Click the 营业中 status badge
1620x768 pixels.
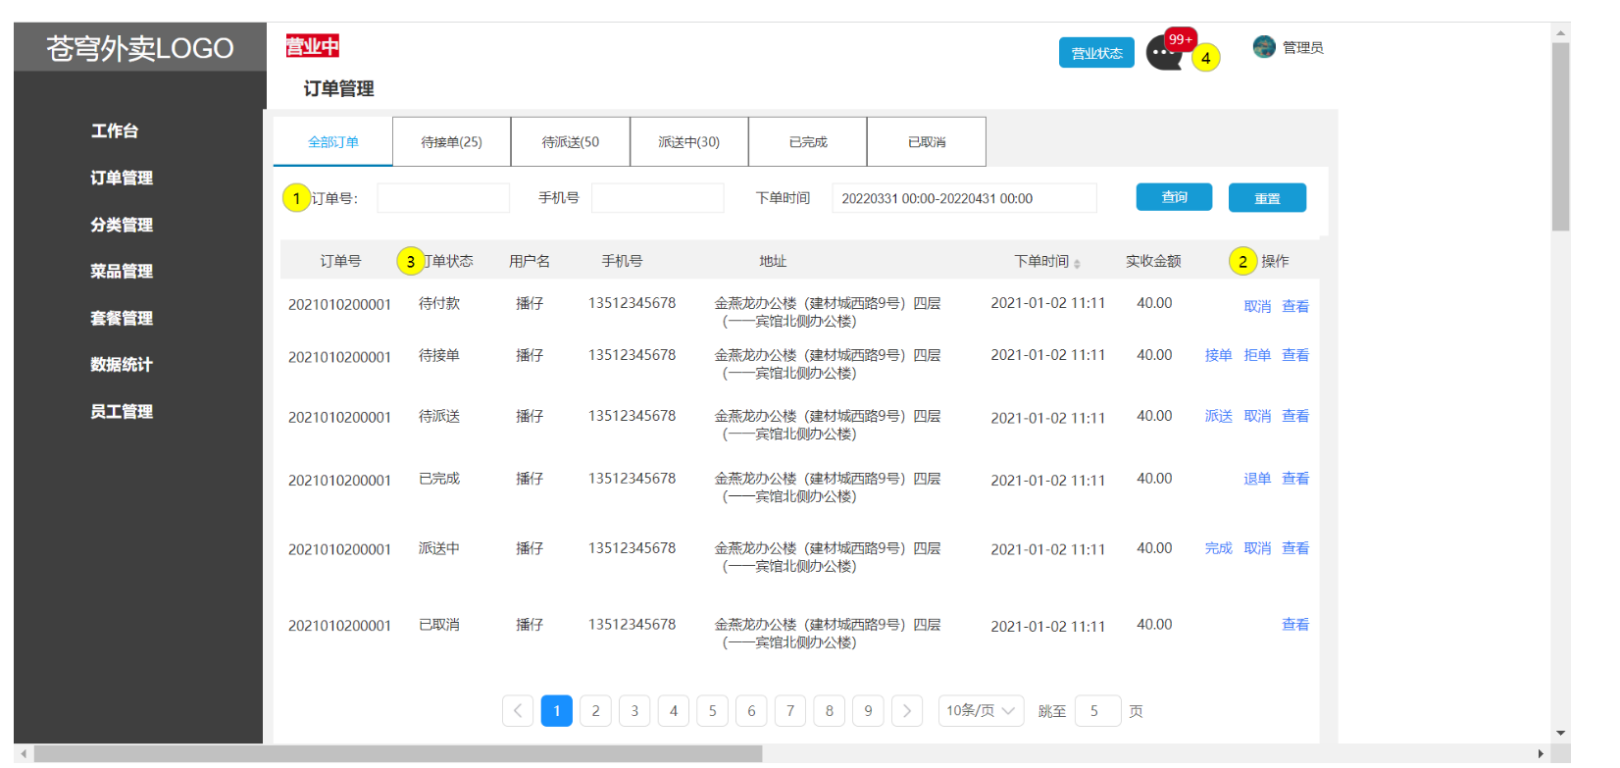click(313, 46)
